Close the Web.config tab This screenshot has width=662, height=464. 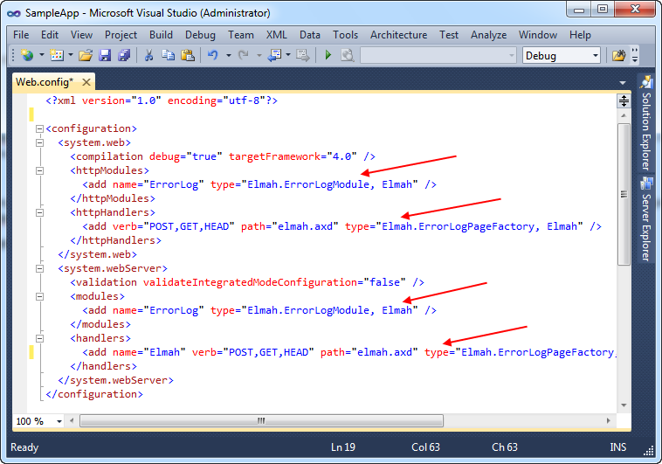click(86, 82)
